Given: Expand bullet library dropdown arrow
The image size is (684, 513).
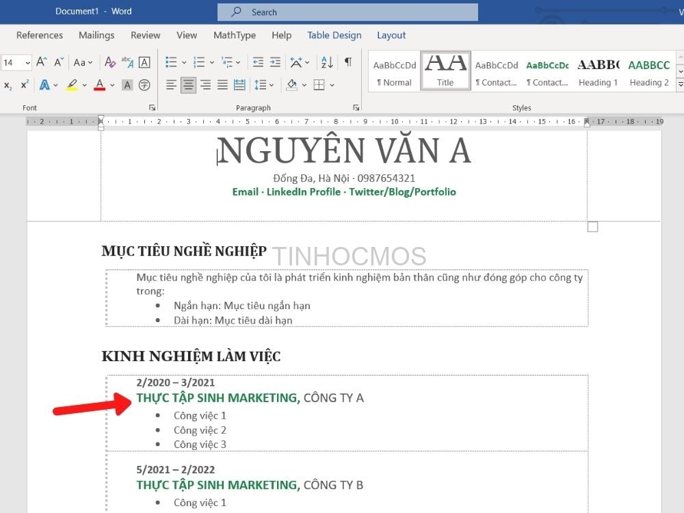Looking at the screenshot, I should tap(183, 63).
